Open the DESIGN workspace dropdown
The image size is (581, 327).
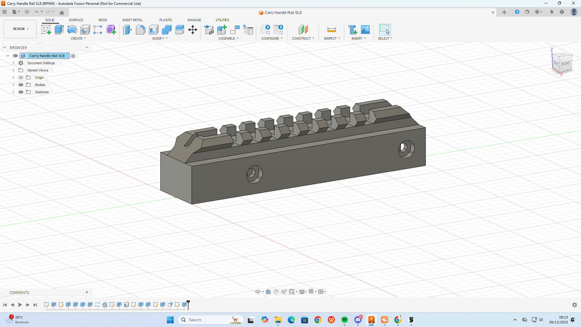[x=20, y=29]
